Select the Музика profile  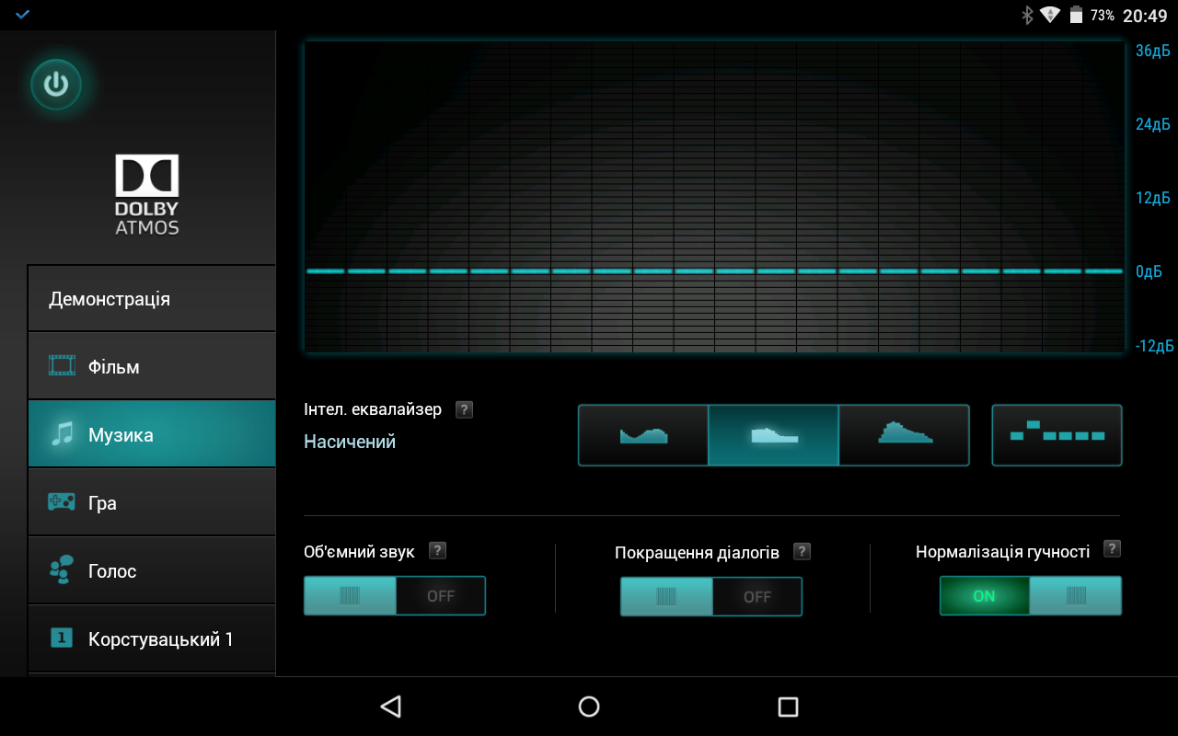tap(152, 435)
